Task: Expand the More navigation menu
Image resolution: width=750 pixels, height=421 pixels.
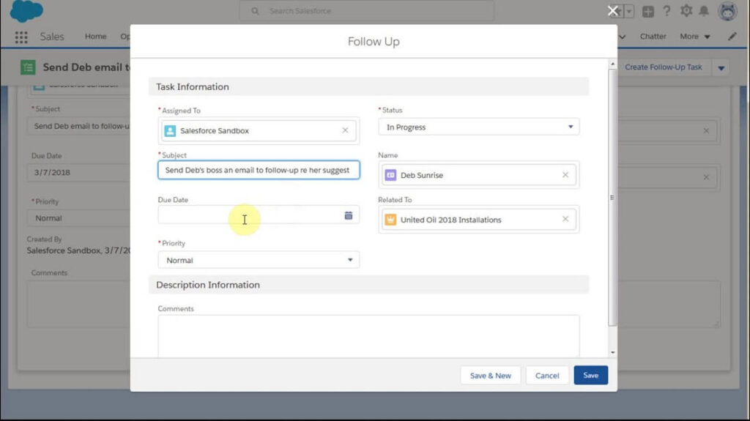Action: click(x=695, y=37)
